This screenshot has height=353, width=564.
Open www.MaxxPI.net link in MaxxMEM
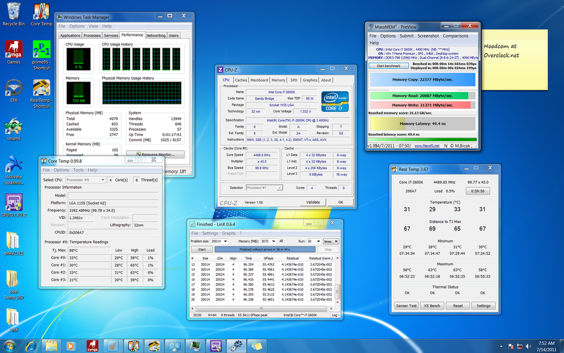pos(427,146)
